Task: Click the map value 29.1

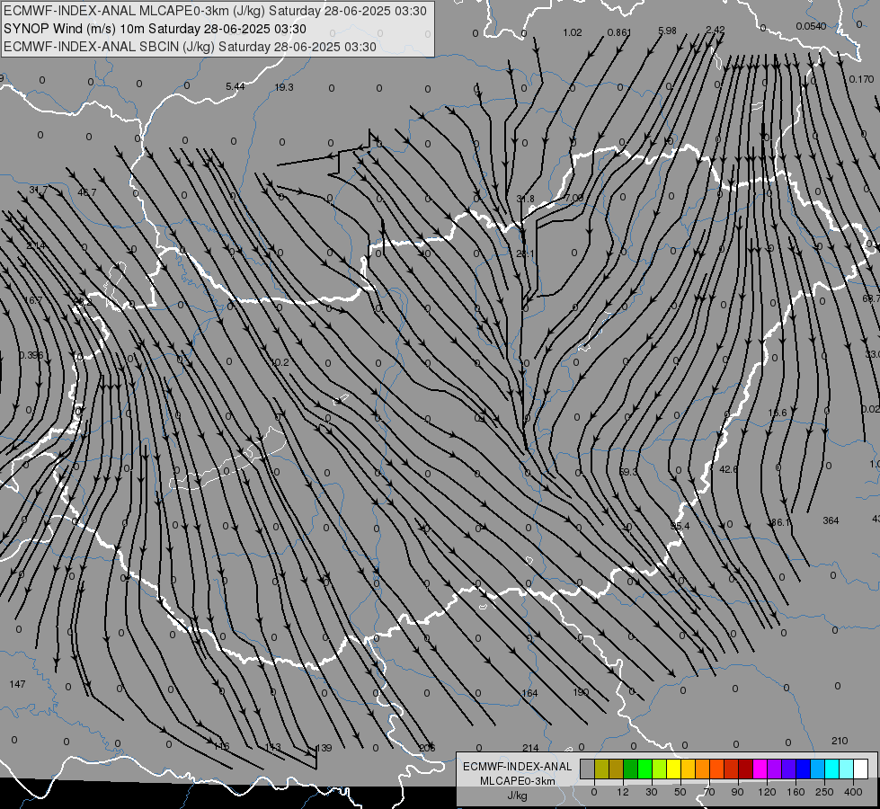Action: click(x=525, y=253)
